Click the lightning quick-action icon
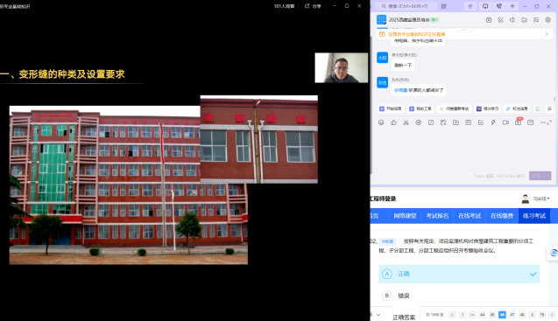Screen dimensions: 558x321 click(x=493, y=122)
